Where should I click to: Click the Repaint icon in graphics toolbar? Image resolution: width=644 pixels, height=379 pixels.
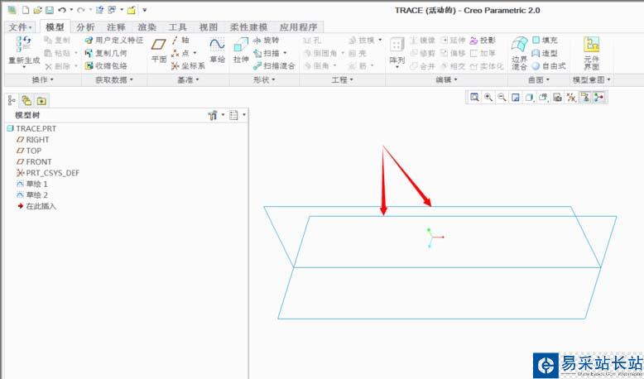point(516,98)
